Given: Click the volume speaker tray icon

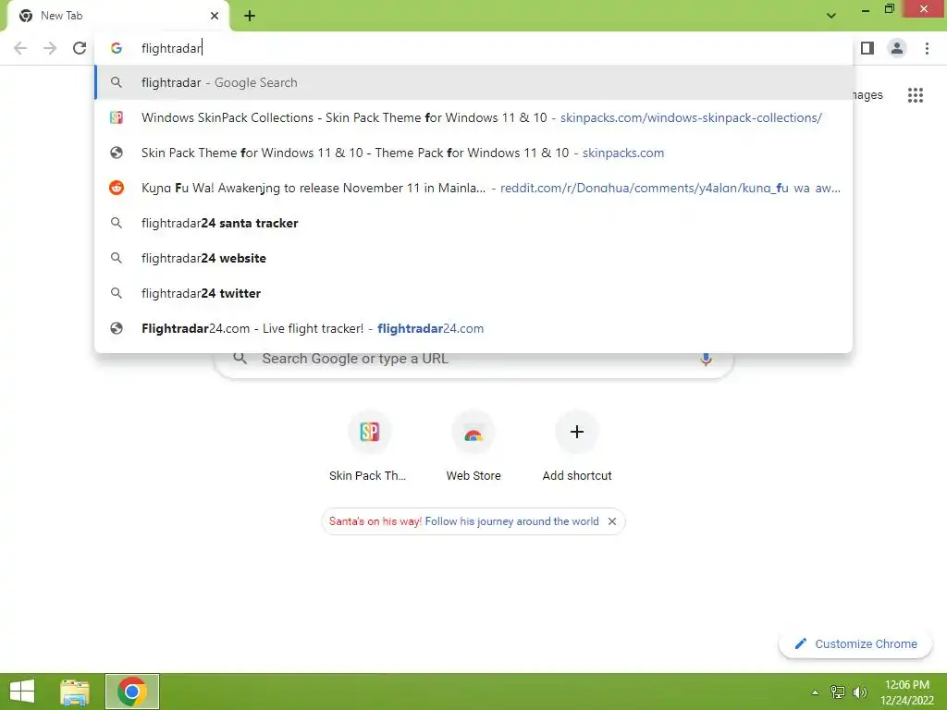Looking at the screenshot, I should 859,692.
